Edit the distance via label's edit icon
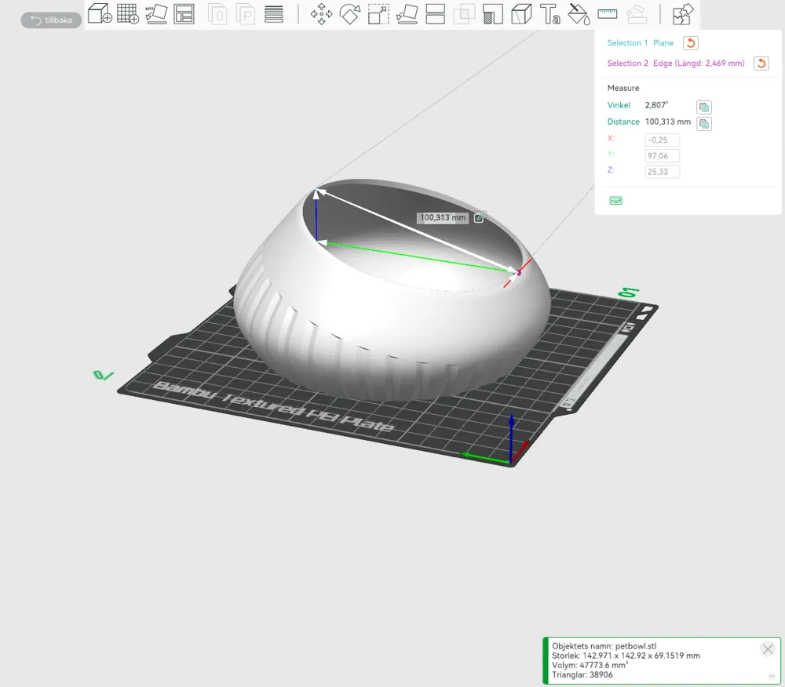Screen dimensions: 785x687 tap(479, 217)
